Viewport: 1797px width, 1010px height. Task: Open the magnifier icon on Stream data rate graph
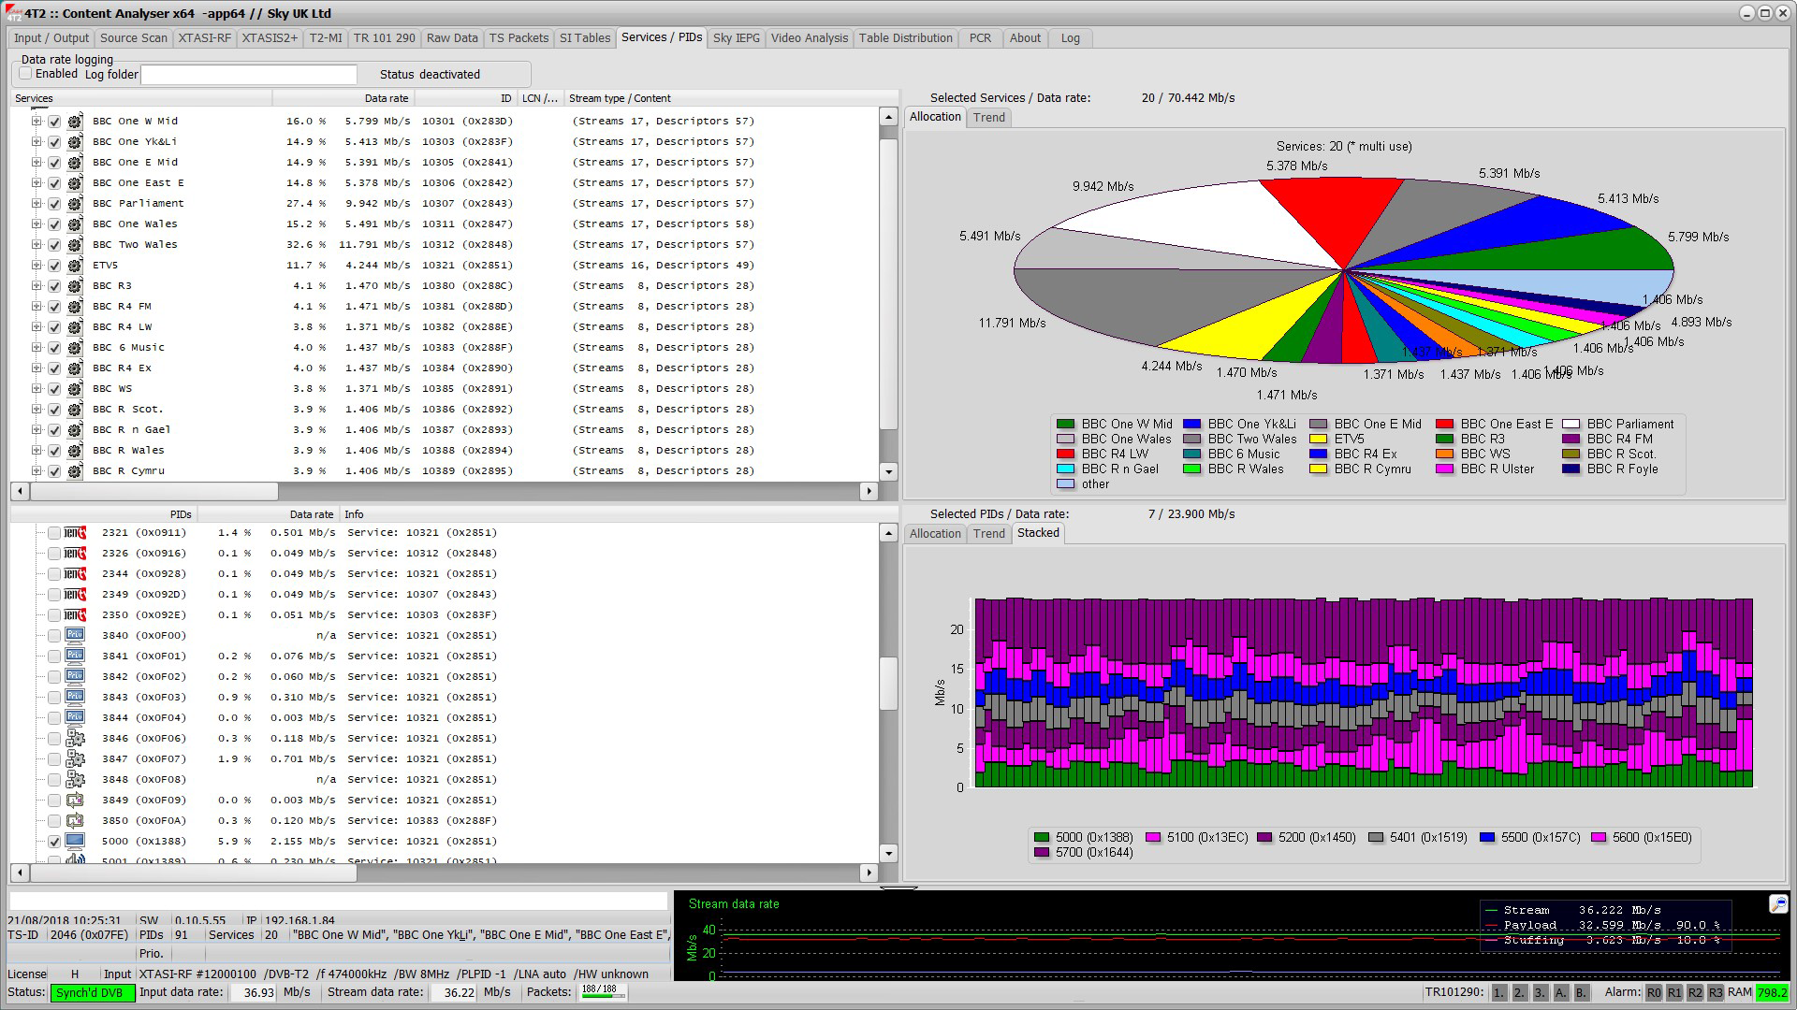click(x=1776, y=904)
